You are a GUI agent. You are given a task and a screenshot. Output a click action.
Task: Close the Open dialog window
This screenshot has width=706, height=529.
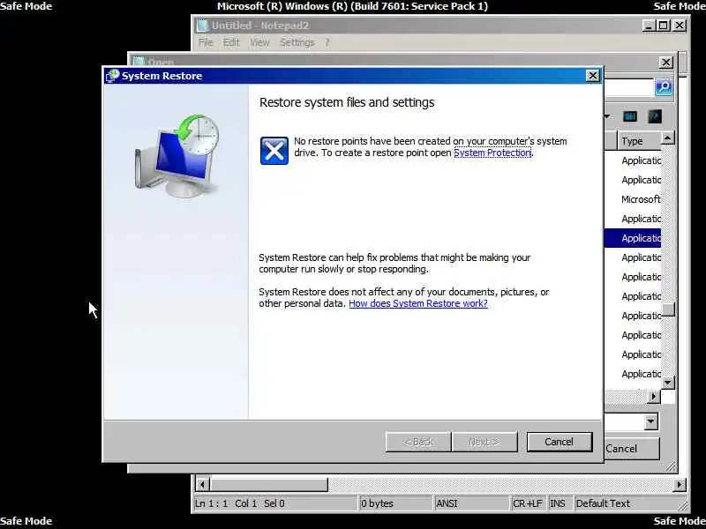click(x=666, y=62)
